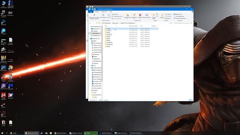Click the Config window taskbar button
240x135 pixels.
17,133
